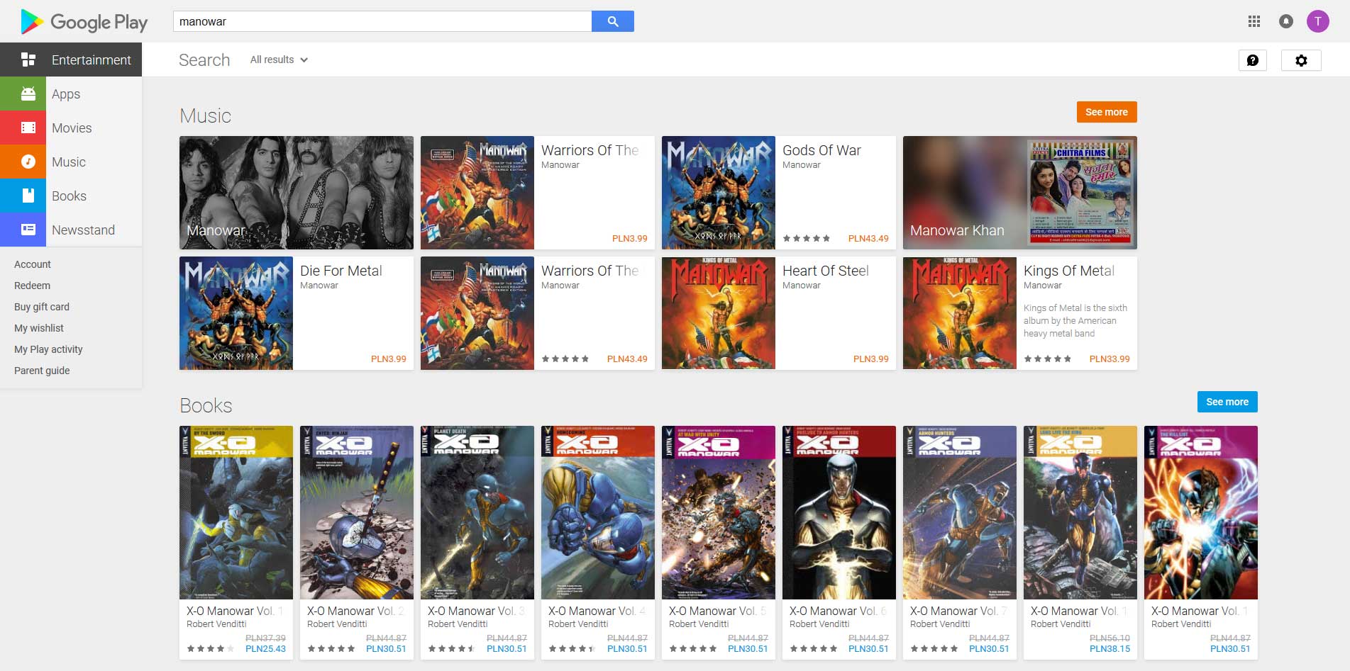Click PLN43.49 price on Gods Of War
This screenshot has height=671, width=1350.
868,238
